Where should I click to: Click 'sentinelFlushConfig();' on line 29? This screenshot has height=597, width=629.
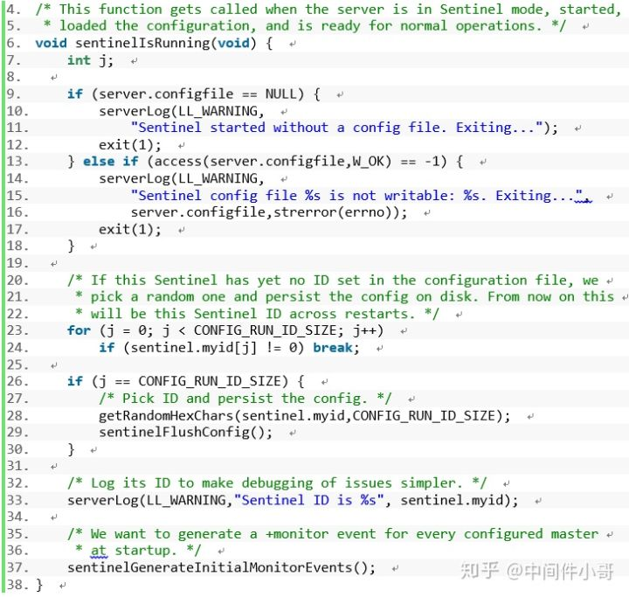click(186, 433)
